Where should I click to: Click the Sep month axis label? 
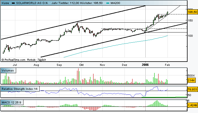pos(59,65)
